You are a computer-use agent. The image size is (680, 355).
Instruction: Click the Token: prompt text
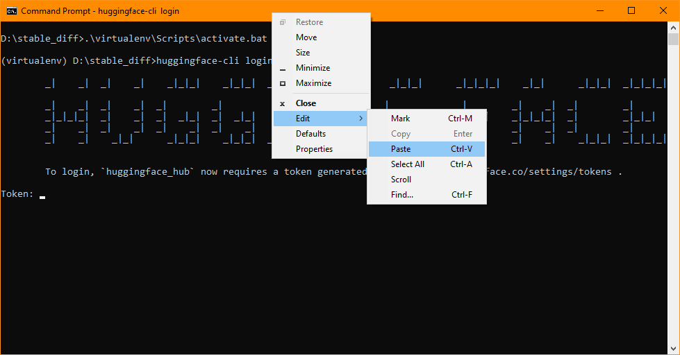click(x=17, y=193)
